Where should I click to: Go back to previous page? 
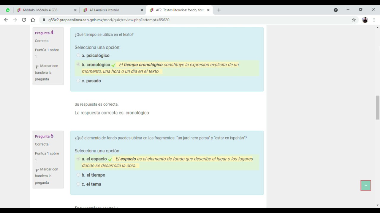(x=6, y=20)
